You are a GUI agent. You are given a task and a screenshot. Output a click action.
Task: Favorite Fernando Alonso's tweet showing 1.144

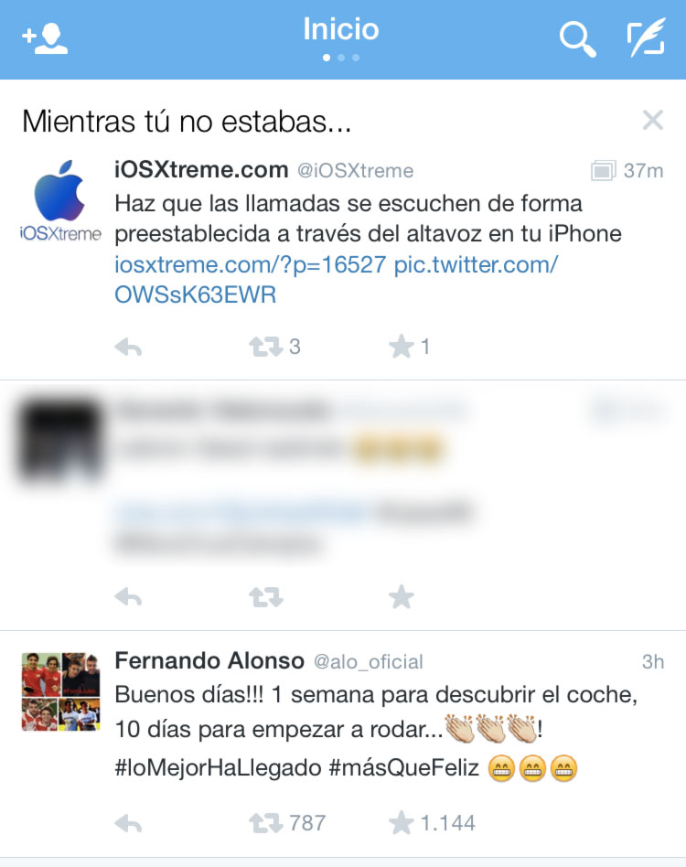pyautogui.click(x=402, y=823)
